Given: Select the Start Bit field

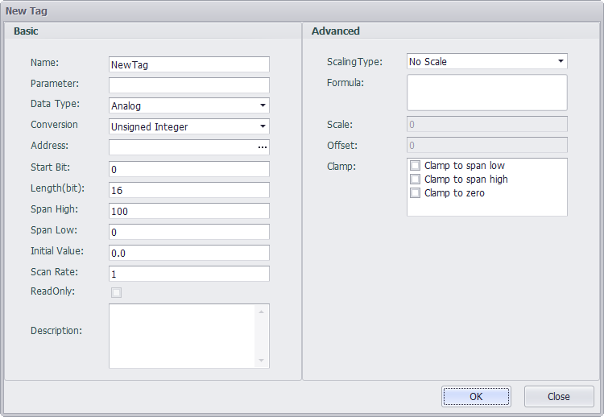Looking at the screenshot, I should pyautogui.click(x=188, y=169).
